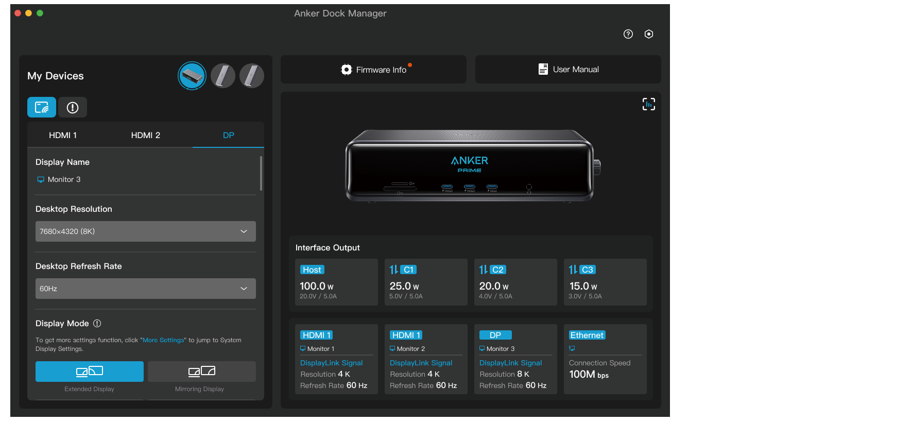Image resolution: width=912 pixels, height=421 pixels.
Task: Follow the More Settings link
Action: [163, 340]
